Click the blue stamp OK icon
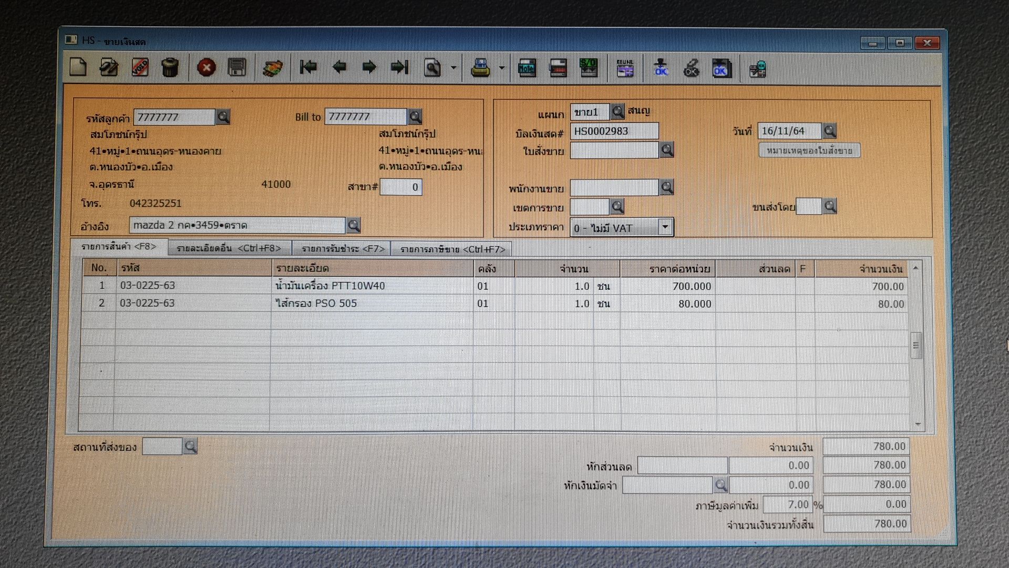1009x568 pixels. pos(661,68)
